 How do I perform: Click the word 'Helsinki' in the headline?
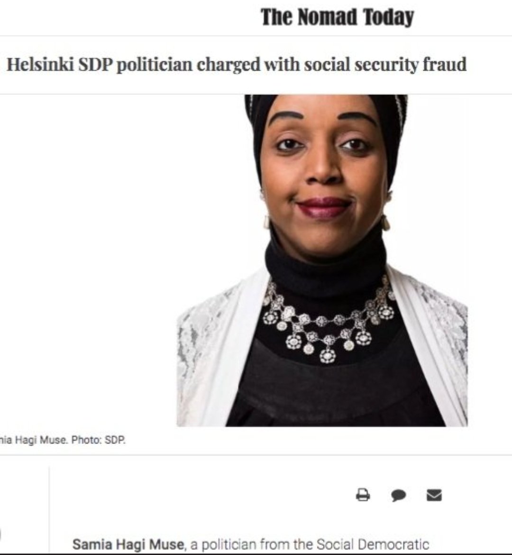coord(40,65)
